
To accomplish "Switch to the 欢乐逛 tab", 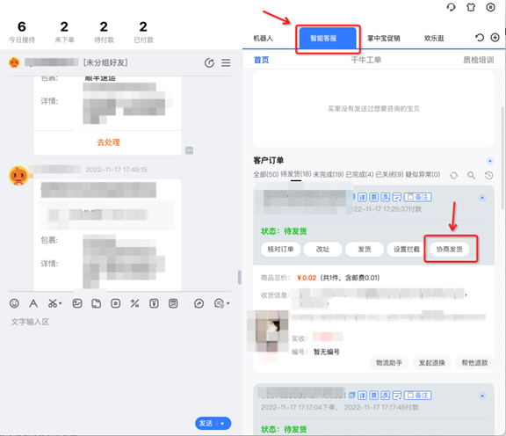I will coord(434,38).
